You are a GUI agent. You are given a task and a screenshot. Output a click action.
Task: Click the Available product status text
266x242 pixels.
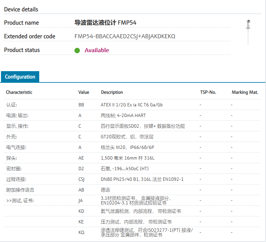click(96, 50)
